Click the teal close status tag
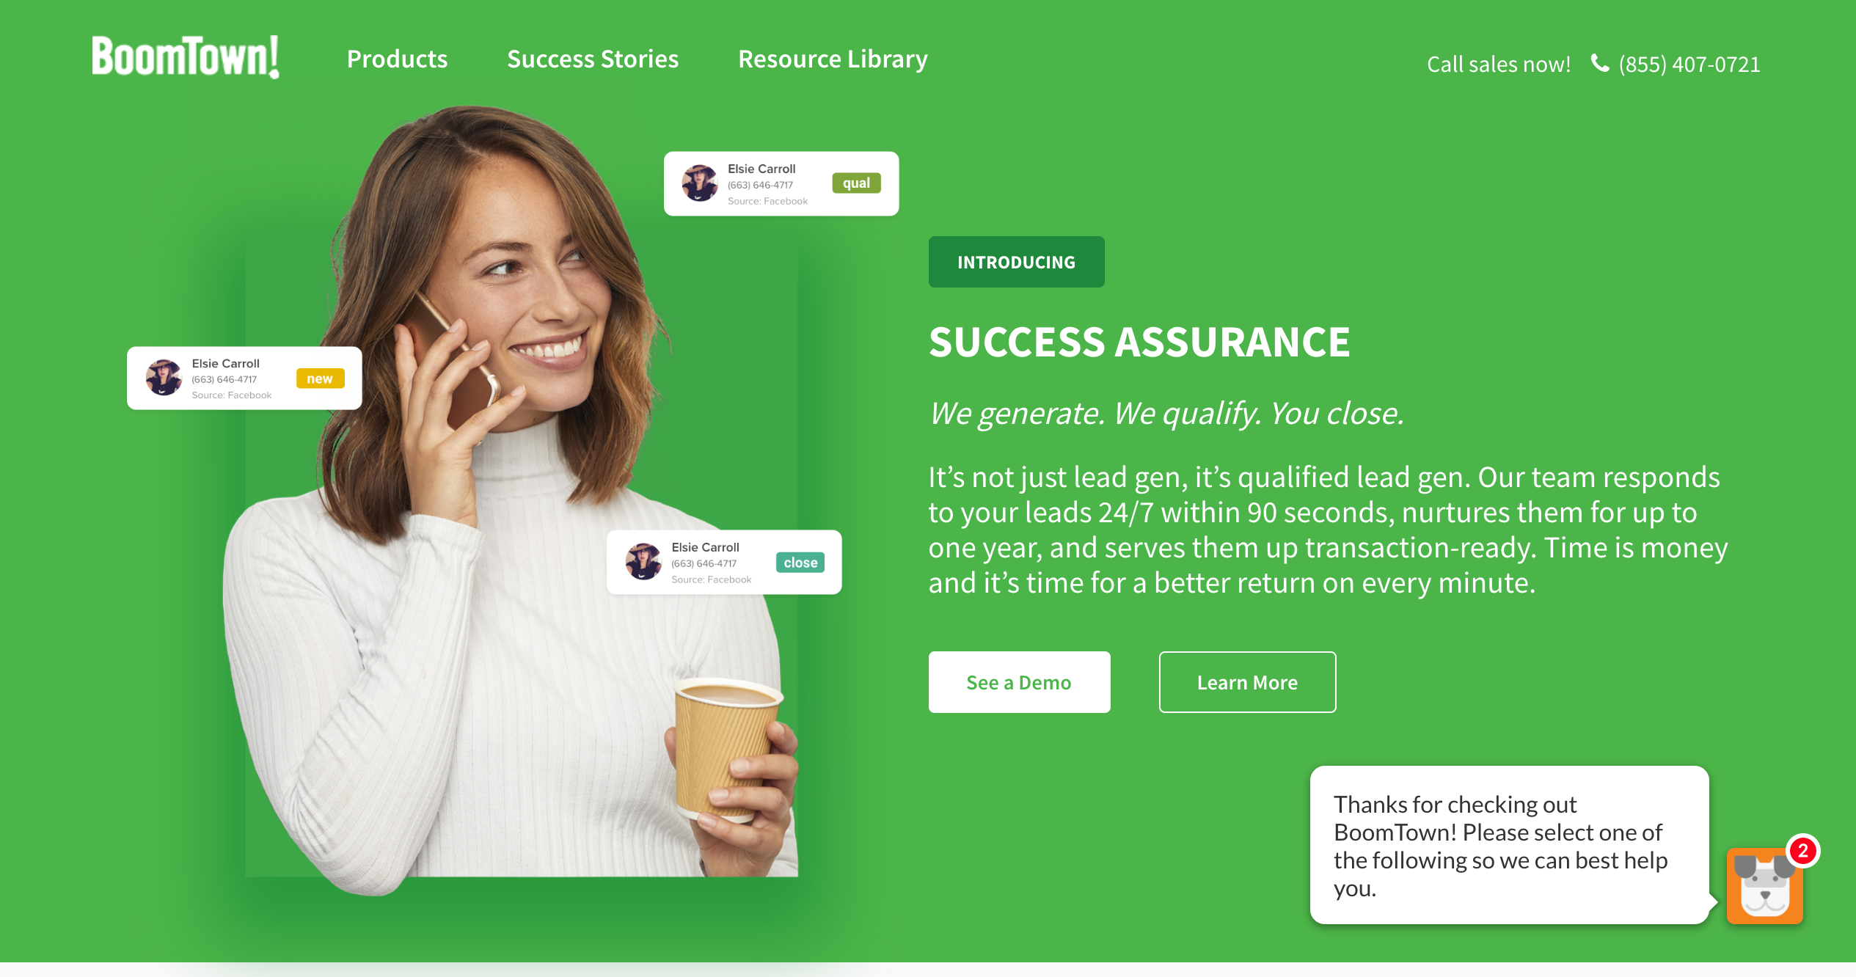1856x977 pixels. point(800,563)
